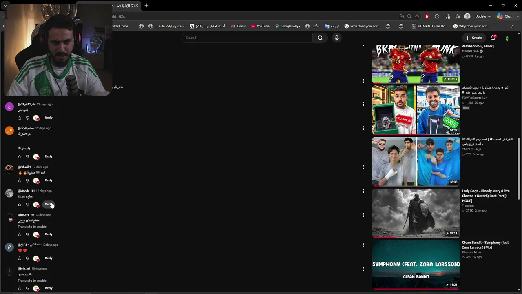Click Translate to Arabic under @iRSEEL_98's comment
The width and height of the screenshot is (522, 294).
coord(32,227)
